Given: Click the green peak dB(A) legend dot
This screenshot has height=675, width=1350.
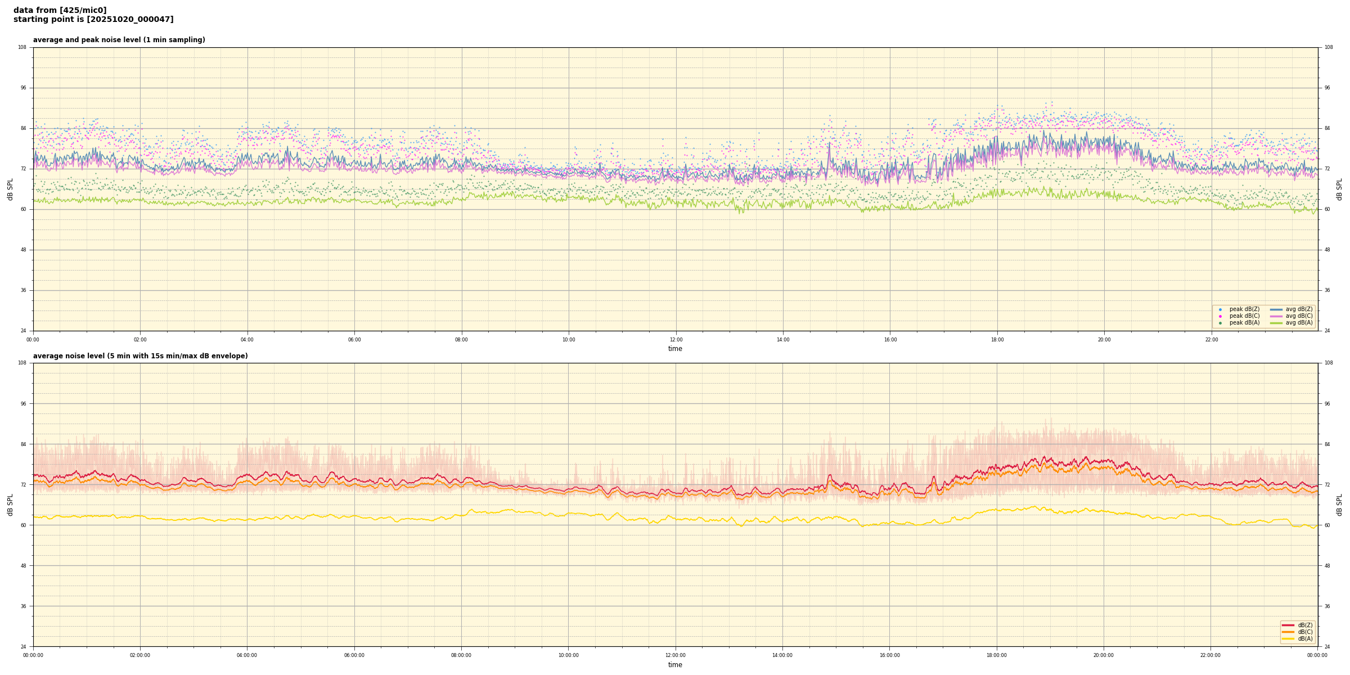Looking at the screenshot, I should [1220, 323].
